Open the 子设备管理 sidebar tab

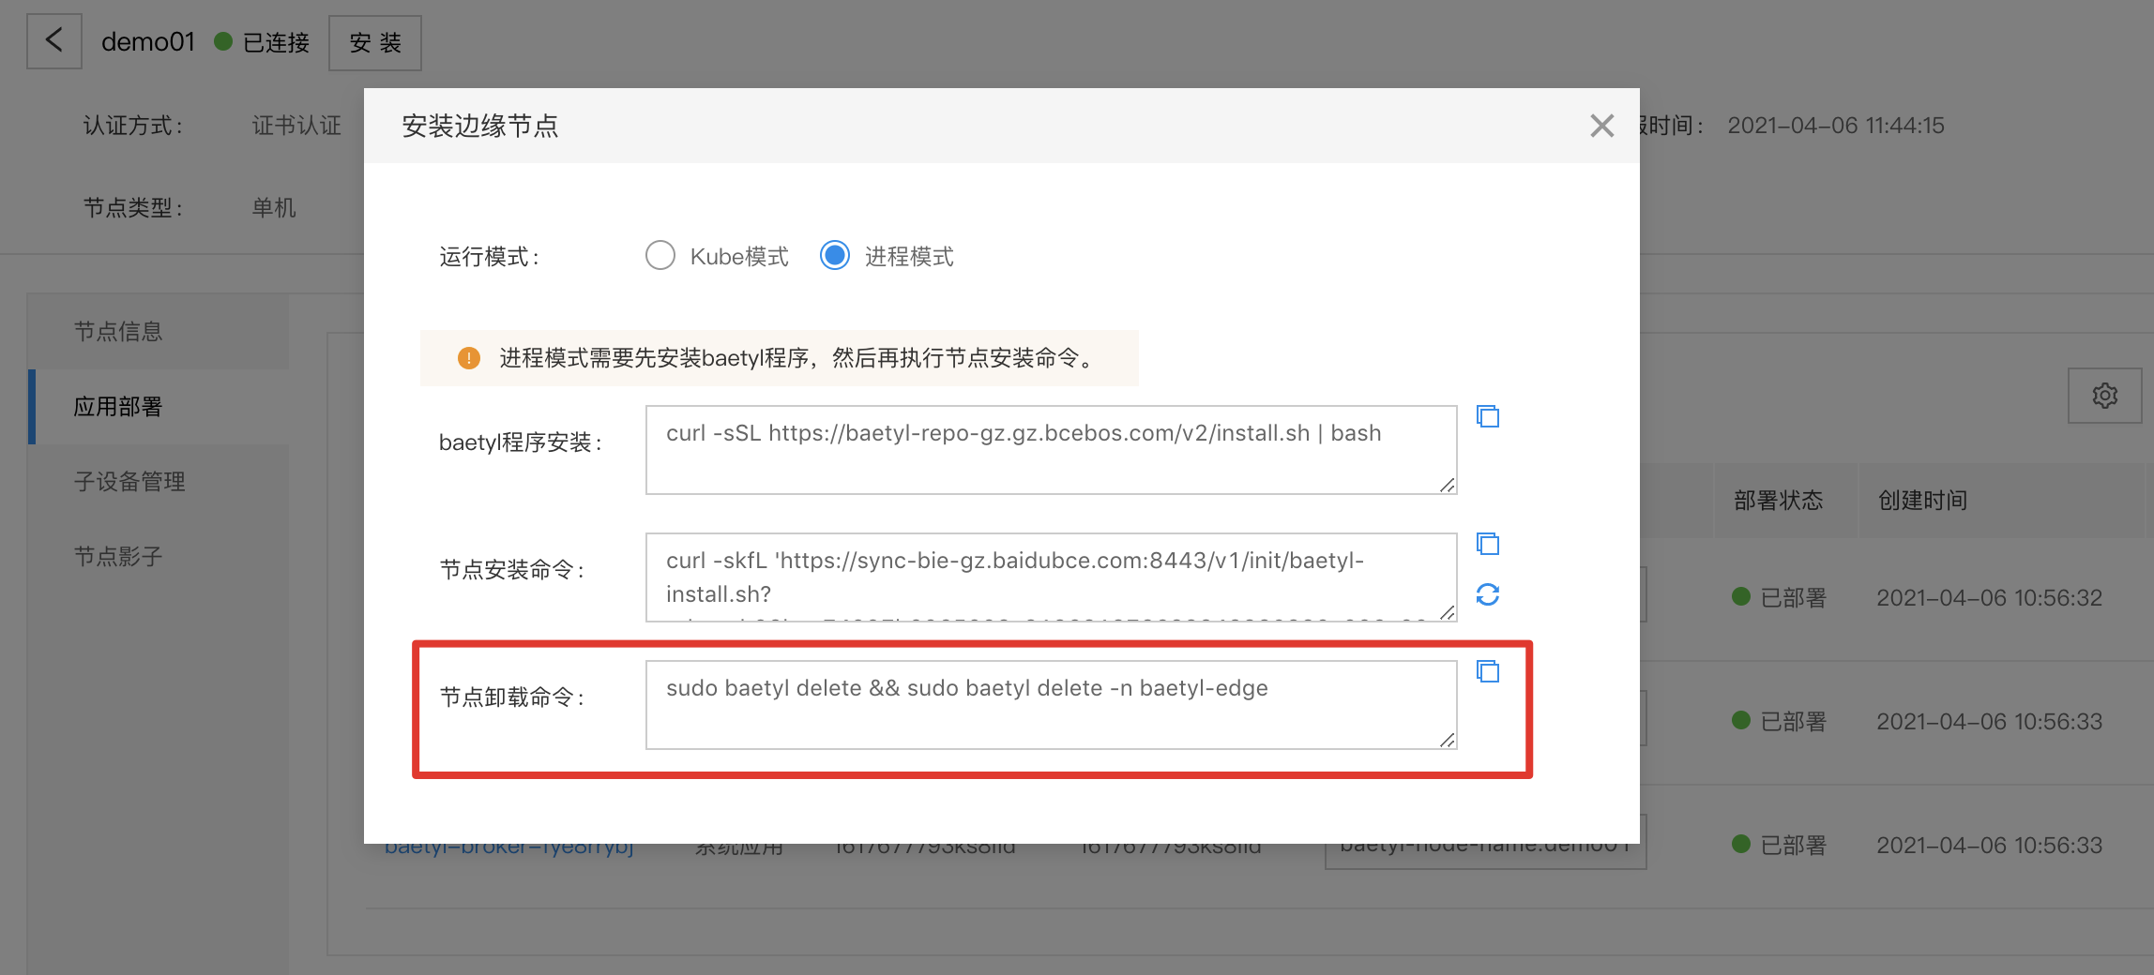158,481
